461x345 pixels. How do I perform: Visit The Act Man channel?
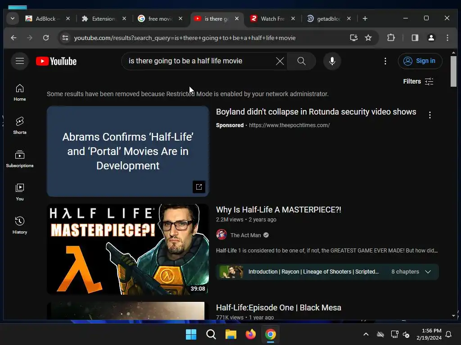[x=245, y=235]
